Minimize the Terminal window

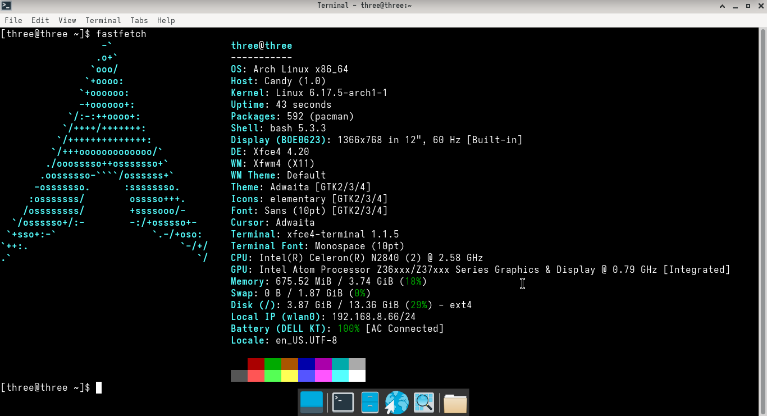coord(736,6)
